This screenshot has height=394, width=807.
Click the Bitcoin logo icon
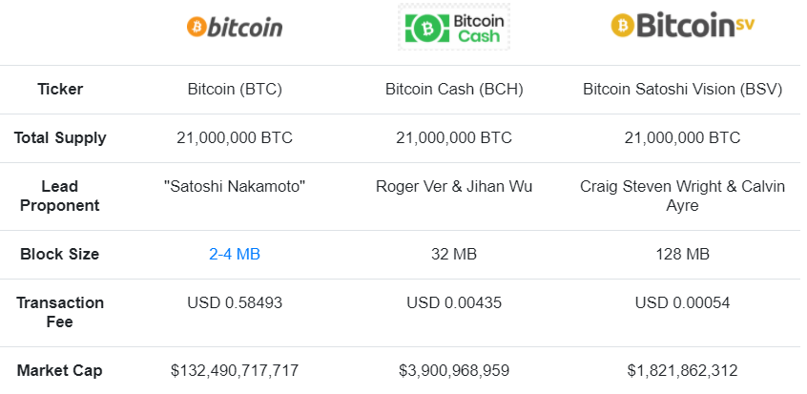[235, 27]
